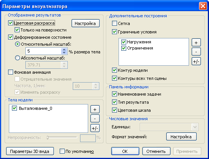Toggle Граничные условия checkbox
Viewport: 209px width, 159px height.
click(114, 32)
